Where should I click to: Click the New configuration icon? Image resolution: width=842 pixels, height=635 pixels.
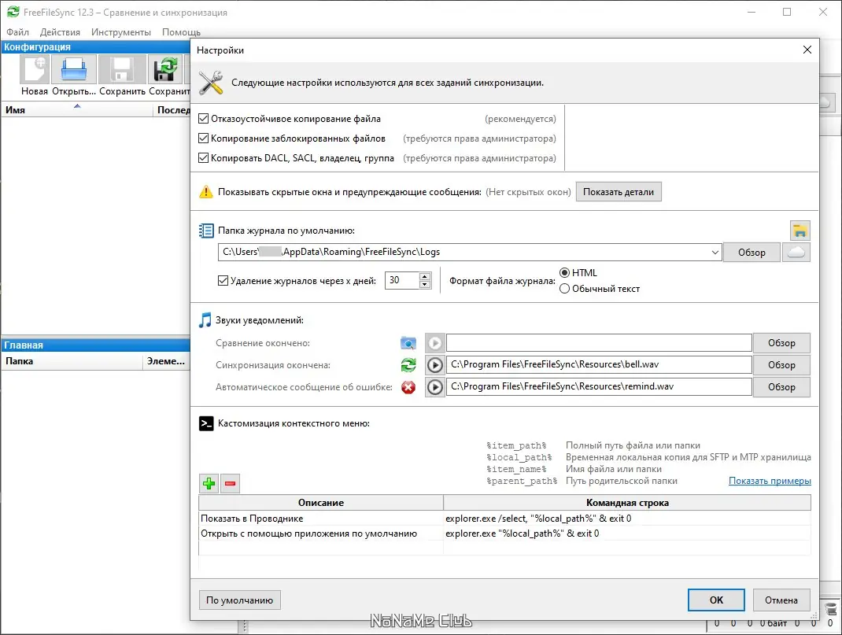coord(35,70)
